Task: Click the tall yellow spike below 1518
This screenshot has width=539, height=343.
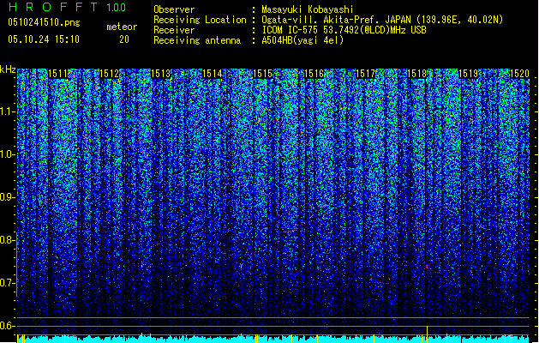Action: tap(427, 334)
